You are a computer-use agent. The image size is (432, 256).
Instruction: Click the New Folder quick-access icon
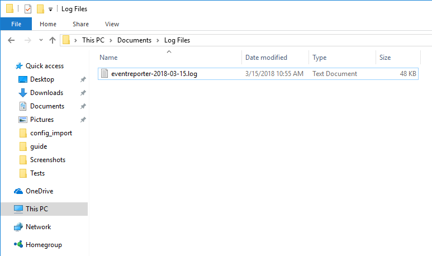click(40, 9)
